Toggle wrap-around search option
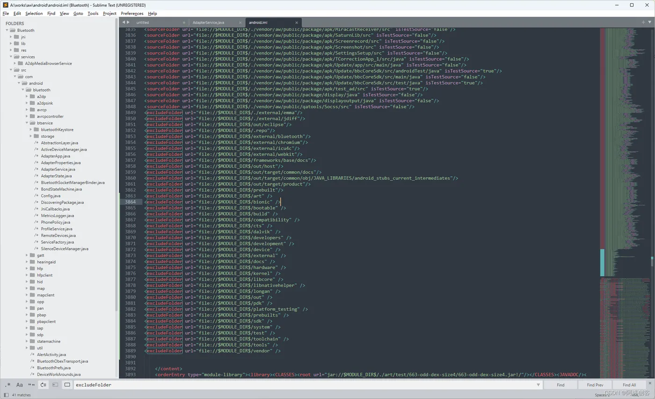Screen dimensions: 655x399 tap(43, 385)
